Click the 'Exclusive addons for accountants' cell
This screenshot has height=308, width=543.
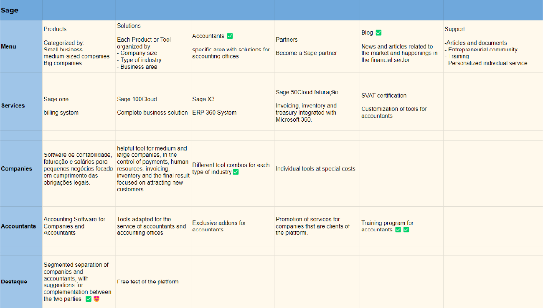coord(233,226)
